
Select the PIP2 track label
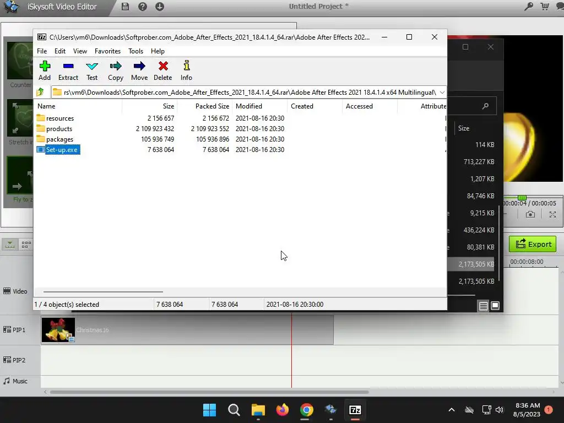click(14, 360)
